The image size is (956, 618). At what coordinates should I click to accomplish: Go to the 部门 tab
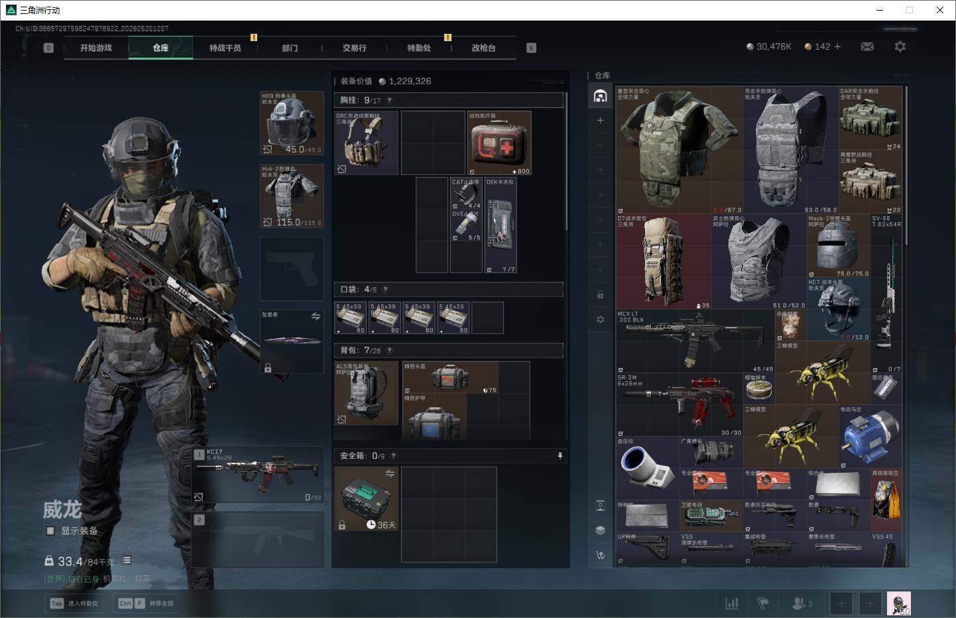coord(290,48)
